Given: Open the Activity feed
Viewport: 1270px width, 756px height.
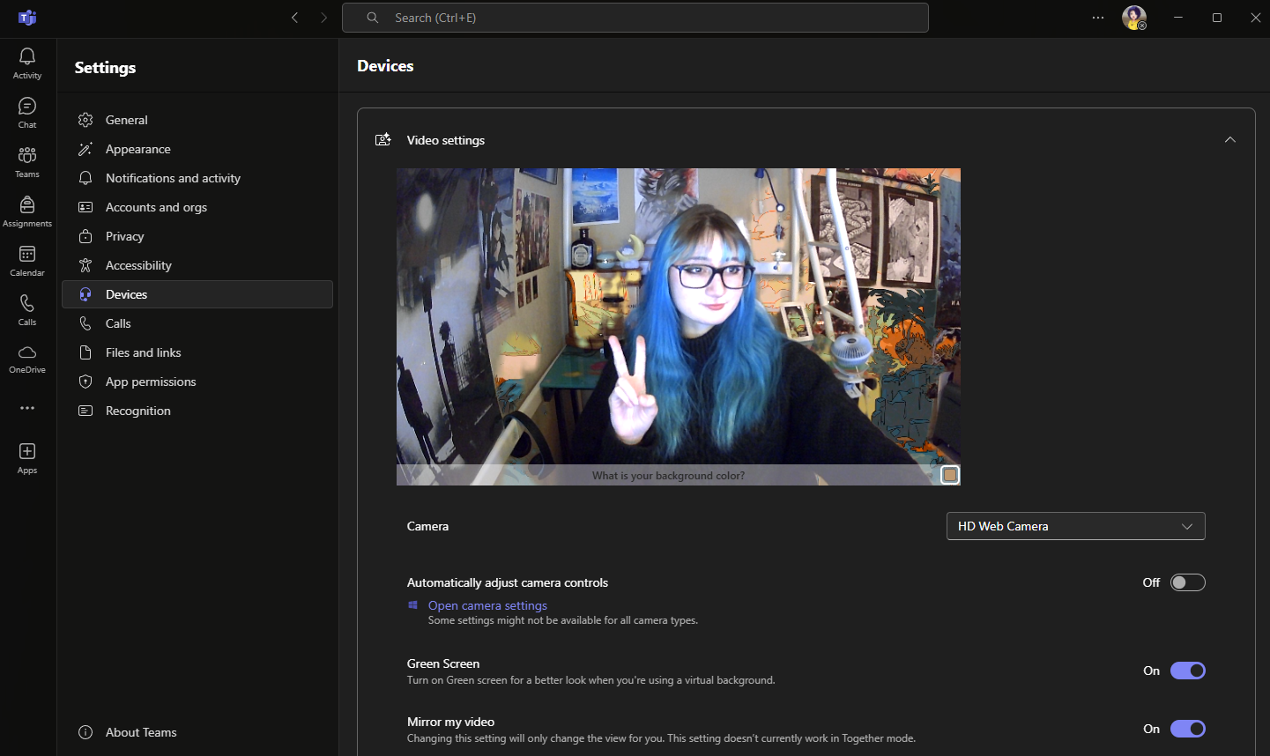Looking at the screenshot, I should pyautogui.click(x=27, y=63).
